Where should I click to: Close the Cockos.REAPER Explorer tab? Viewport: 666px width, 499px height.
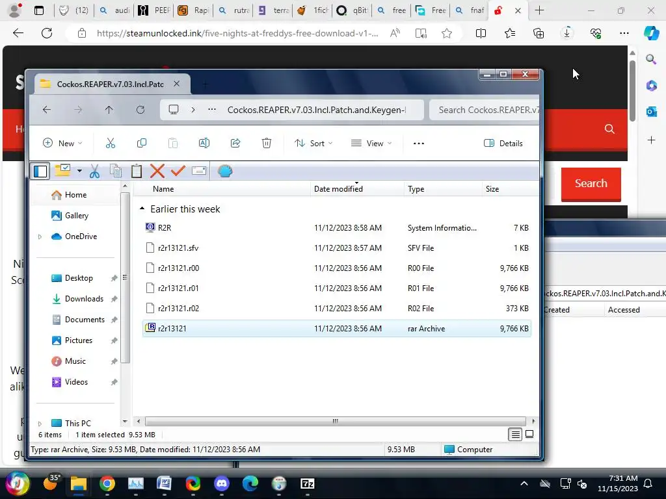177,84
